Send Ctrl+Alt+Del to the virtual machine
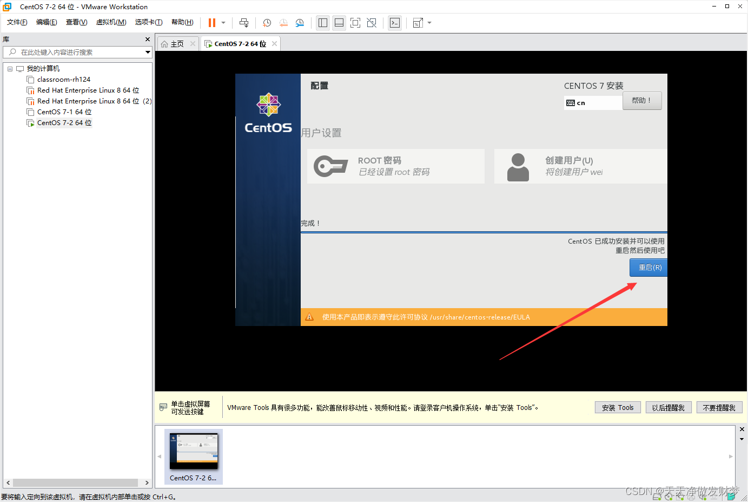This screenshot has height=502, width=748. 244,23
